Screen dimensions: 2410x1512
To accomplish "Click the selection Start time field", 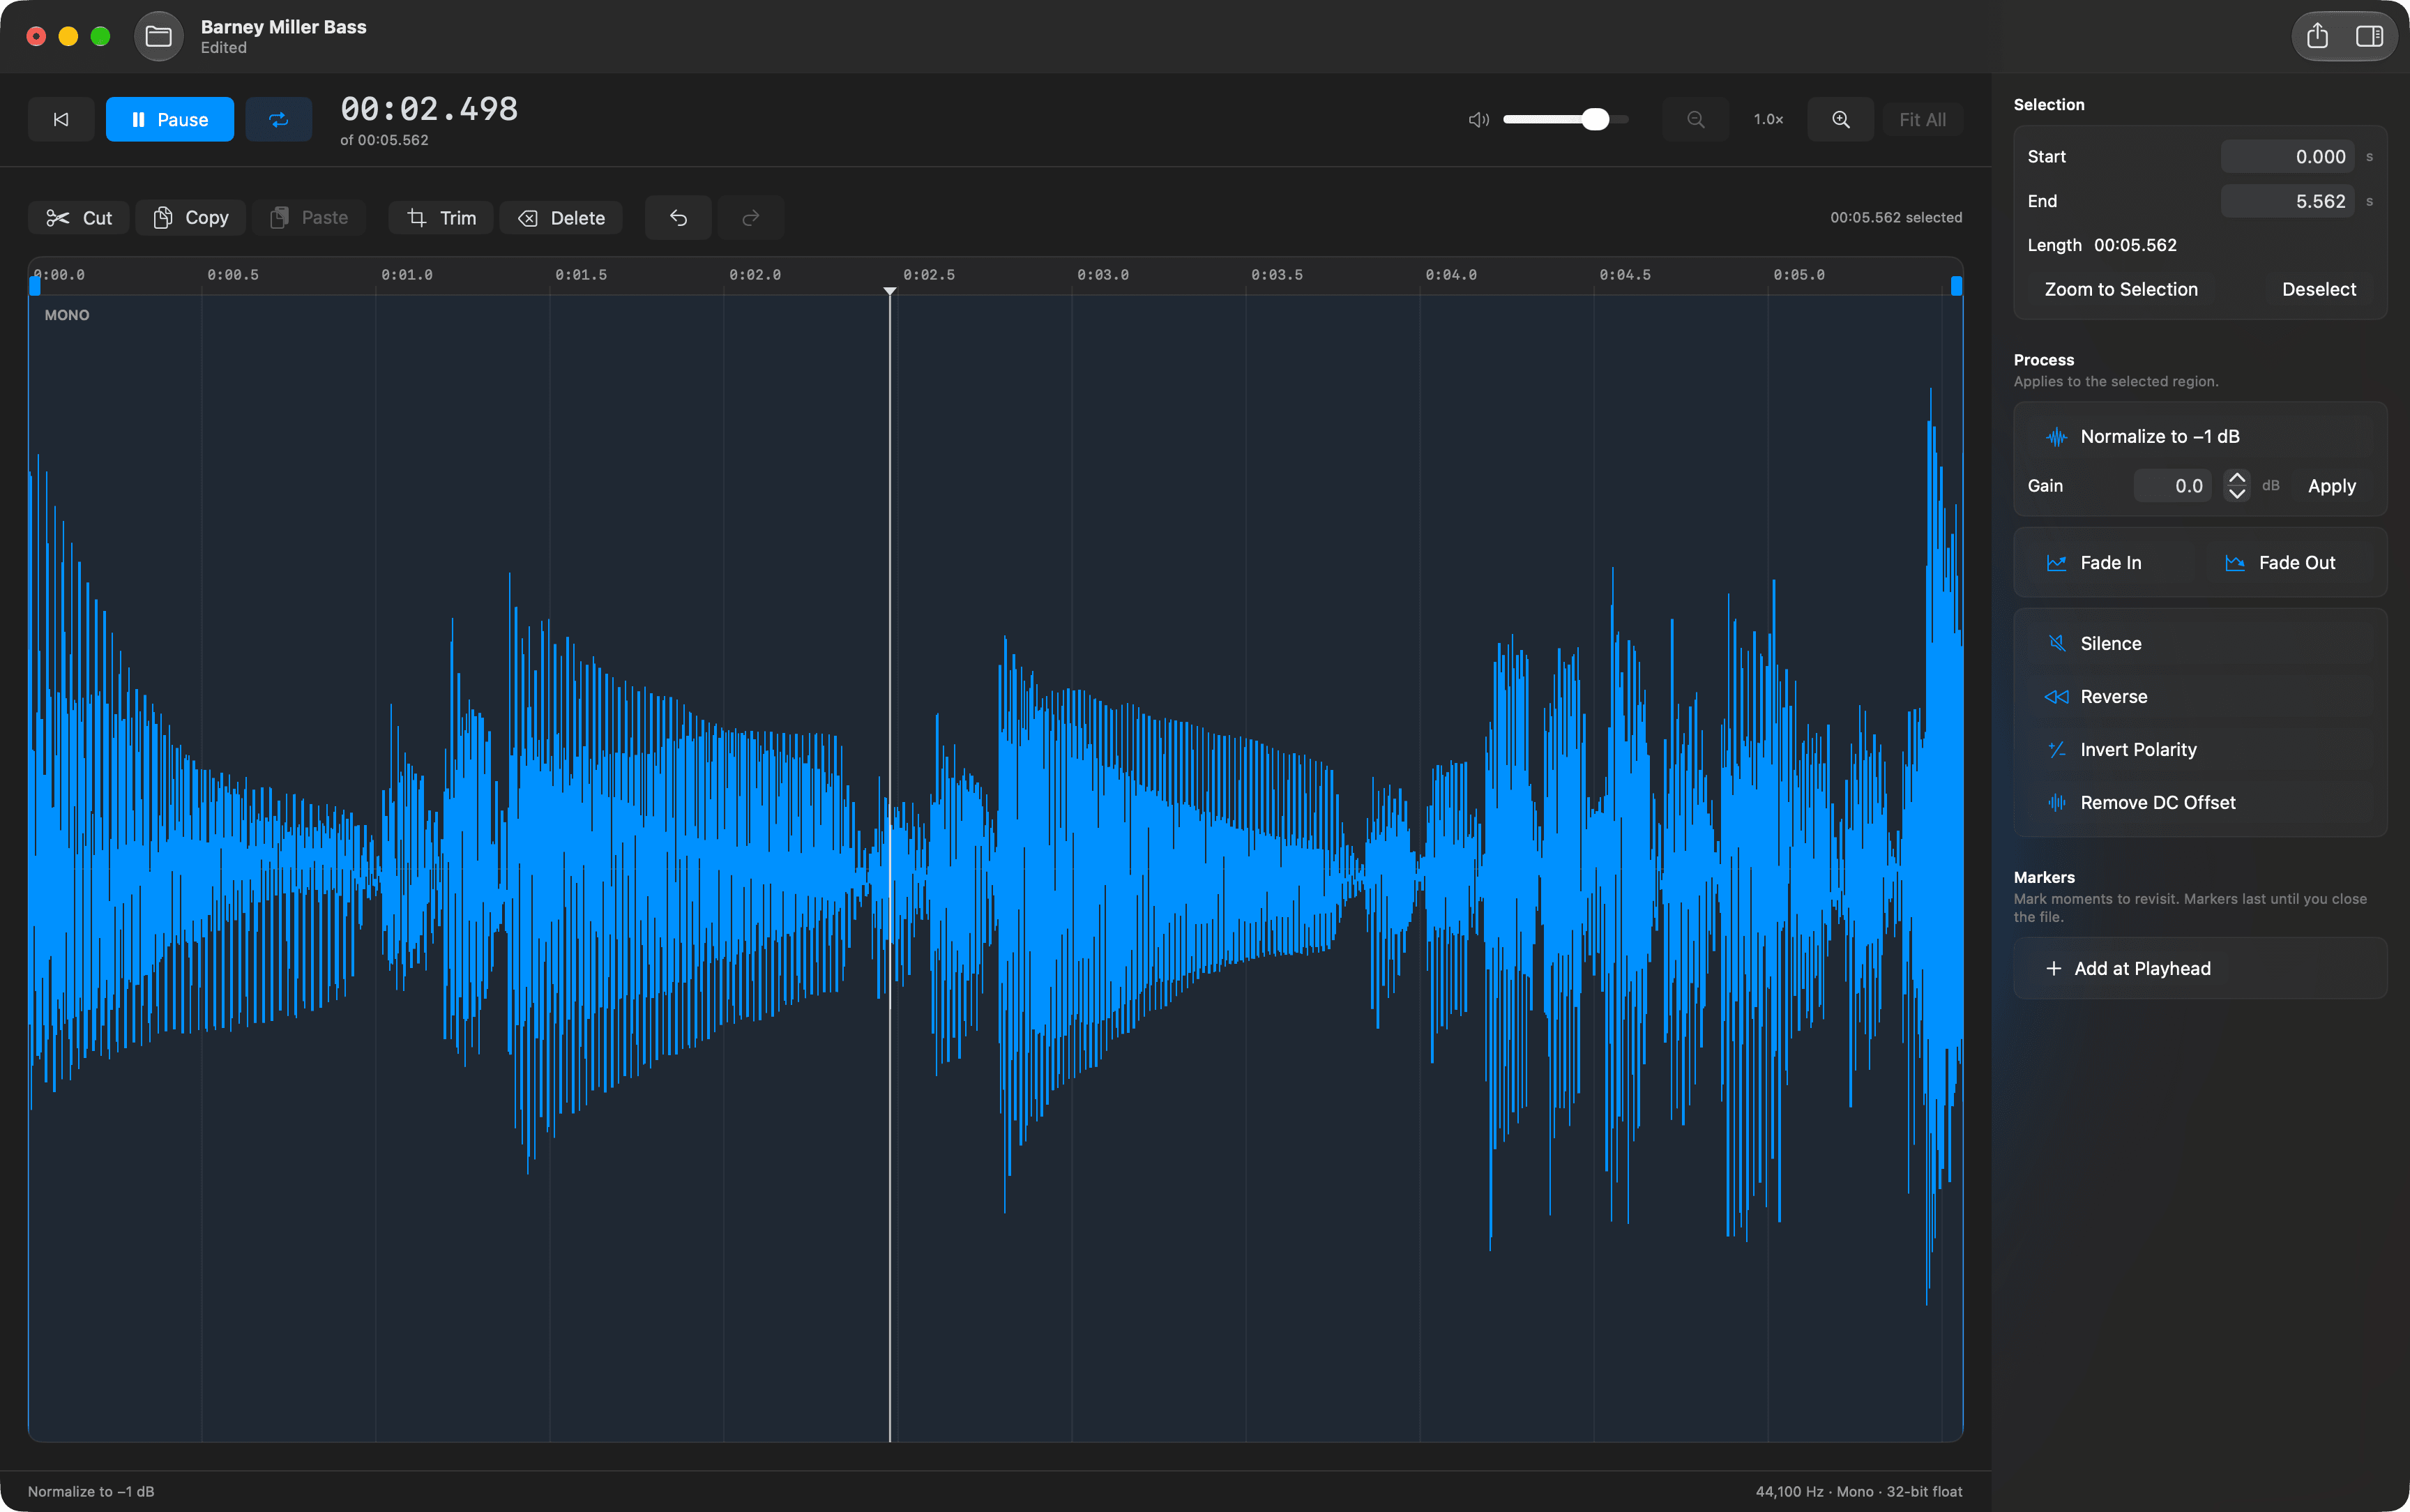I will tap(2288, 156).
